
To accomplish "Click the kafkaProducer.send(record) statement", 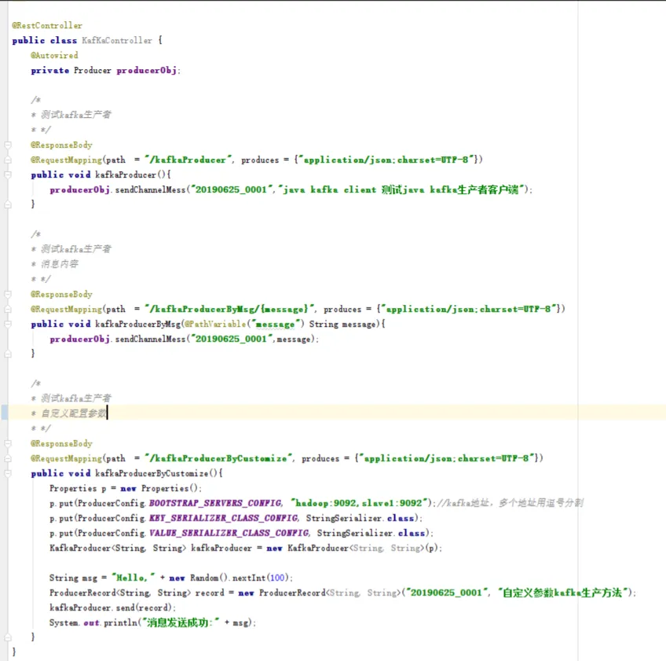I will [x=112, y=608].
